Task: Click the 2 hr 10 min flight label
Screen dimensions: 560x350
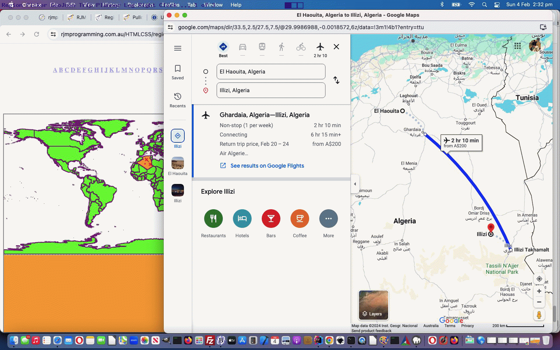Action: coord(462,143)
